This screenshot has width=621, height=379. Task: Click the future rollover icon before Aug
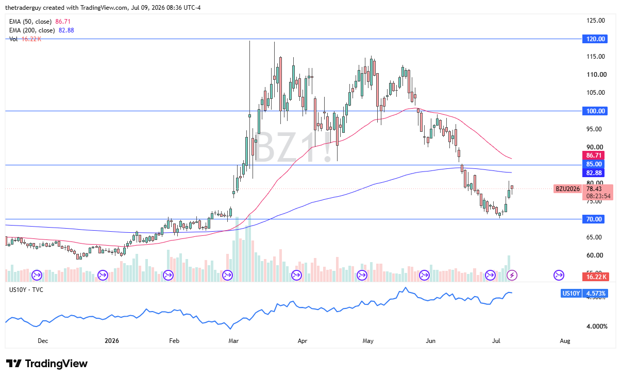[x=559, y=275]
